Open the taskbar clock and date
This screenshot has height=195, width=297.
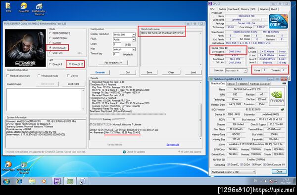click(286, 181)
